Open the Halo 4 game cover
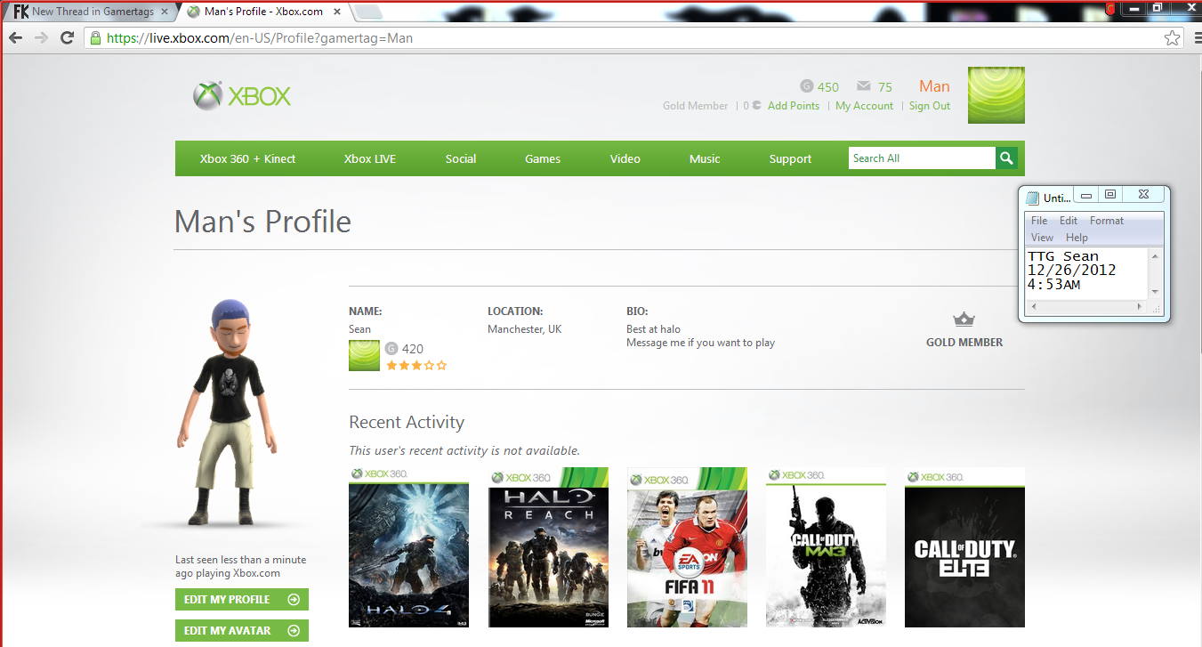Image resolution: width=1202 pixels, height=647 pixels. point(408,547)
